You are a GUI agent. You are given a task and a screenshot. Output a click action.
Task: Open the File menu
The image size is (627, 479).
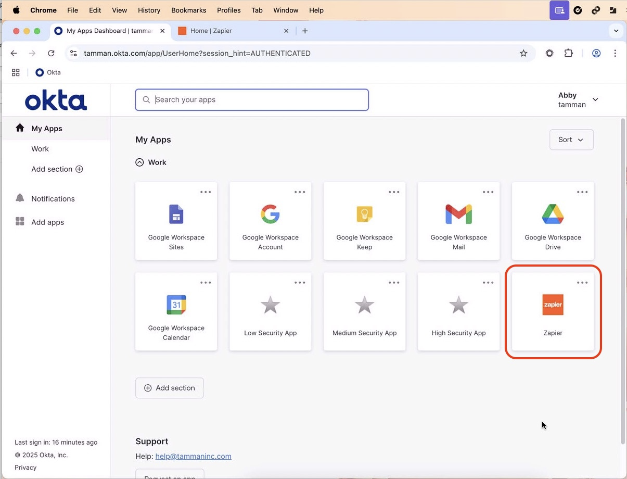[72, 10]
